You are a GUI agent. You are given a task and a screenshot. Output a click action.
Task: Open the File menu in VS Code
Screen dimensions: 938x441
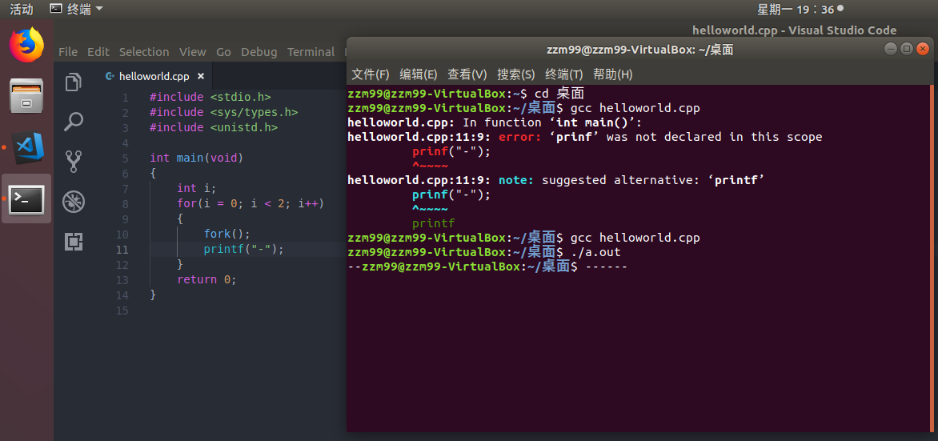tap(68, 52)
